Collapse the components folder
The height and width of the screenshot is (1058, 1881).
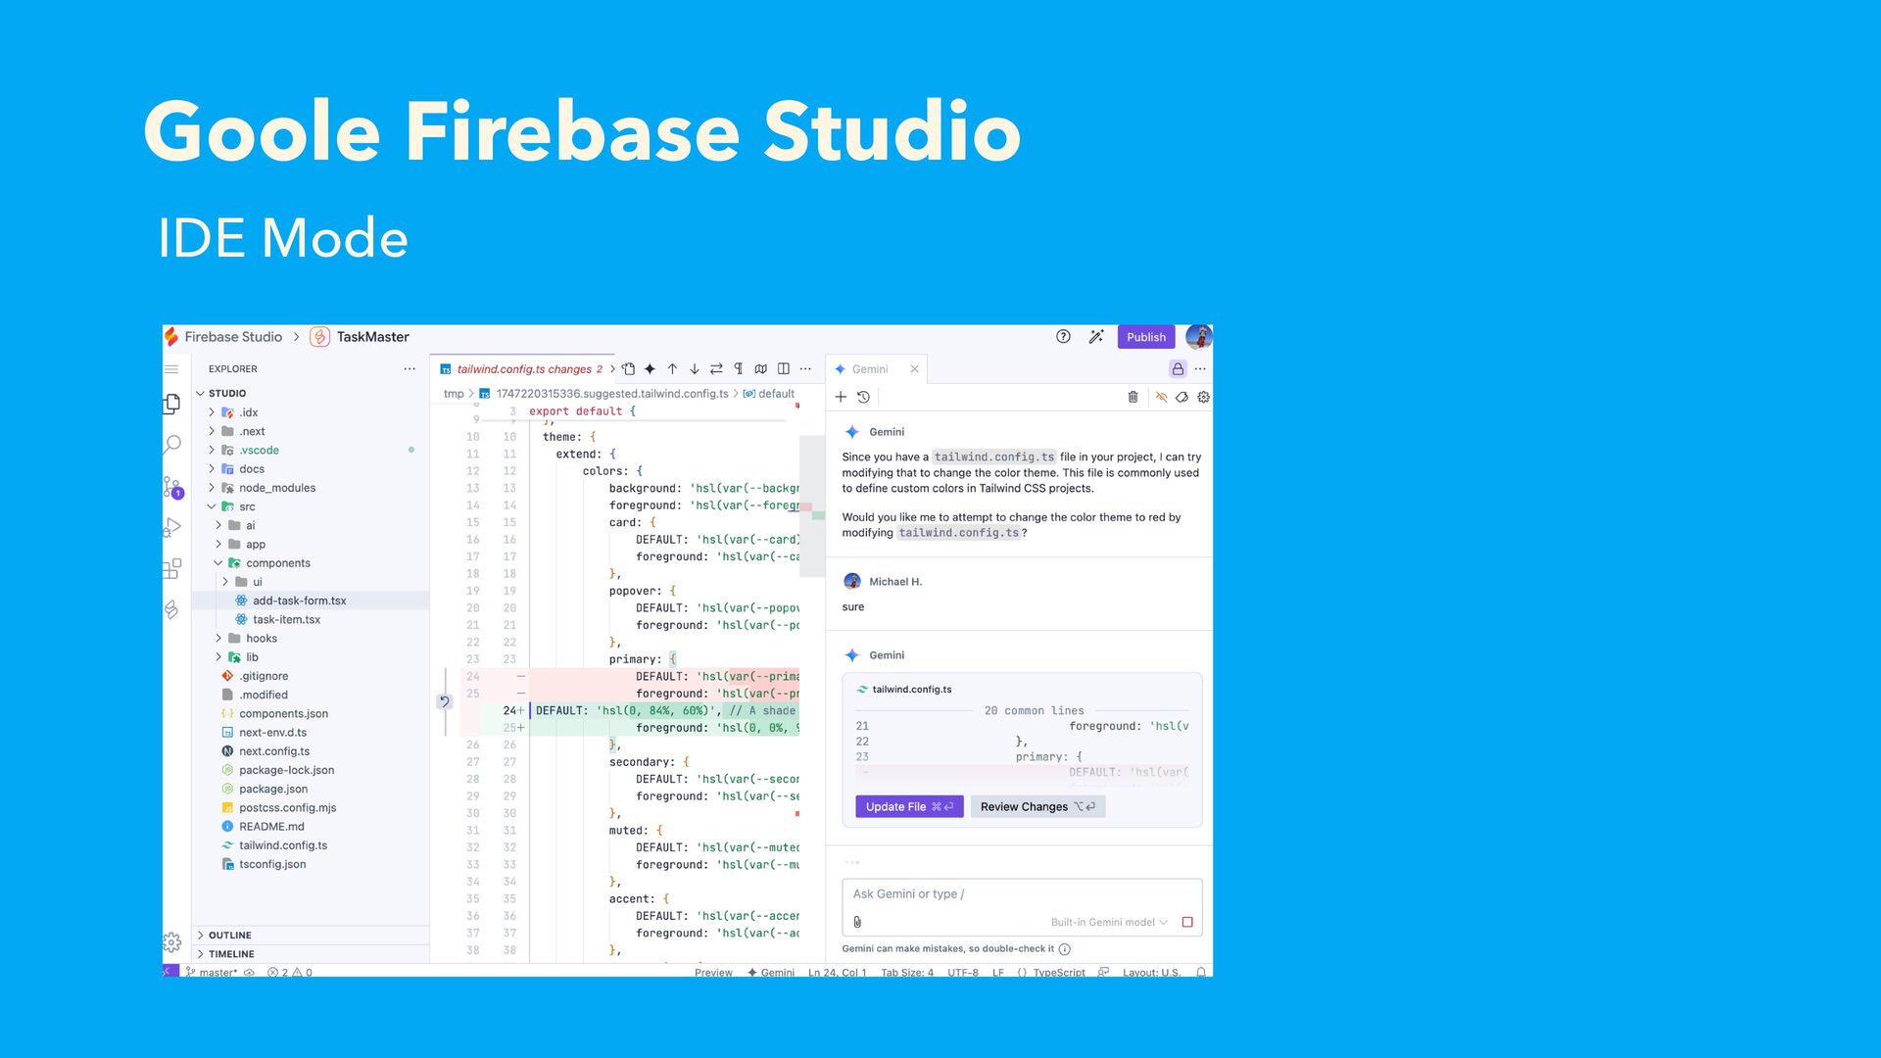pyautogui.click(x=277, y=563)
